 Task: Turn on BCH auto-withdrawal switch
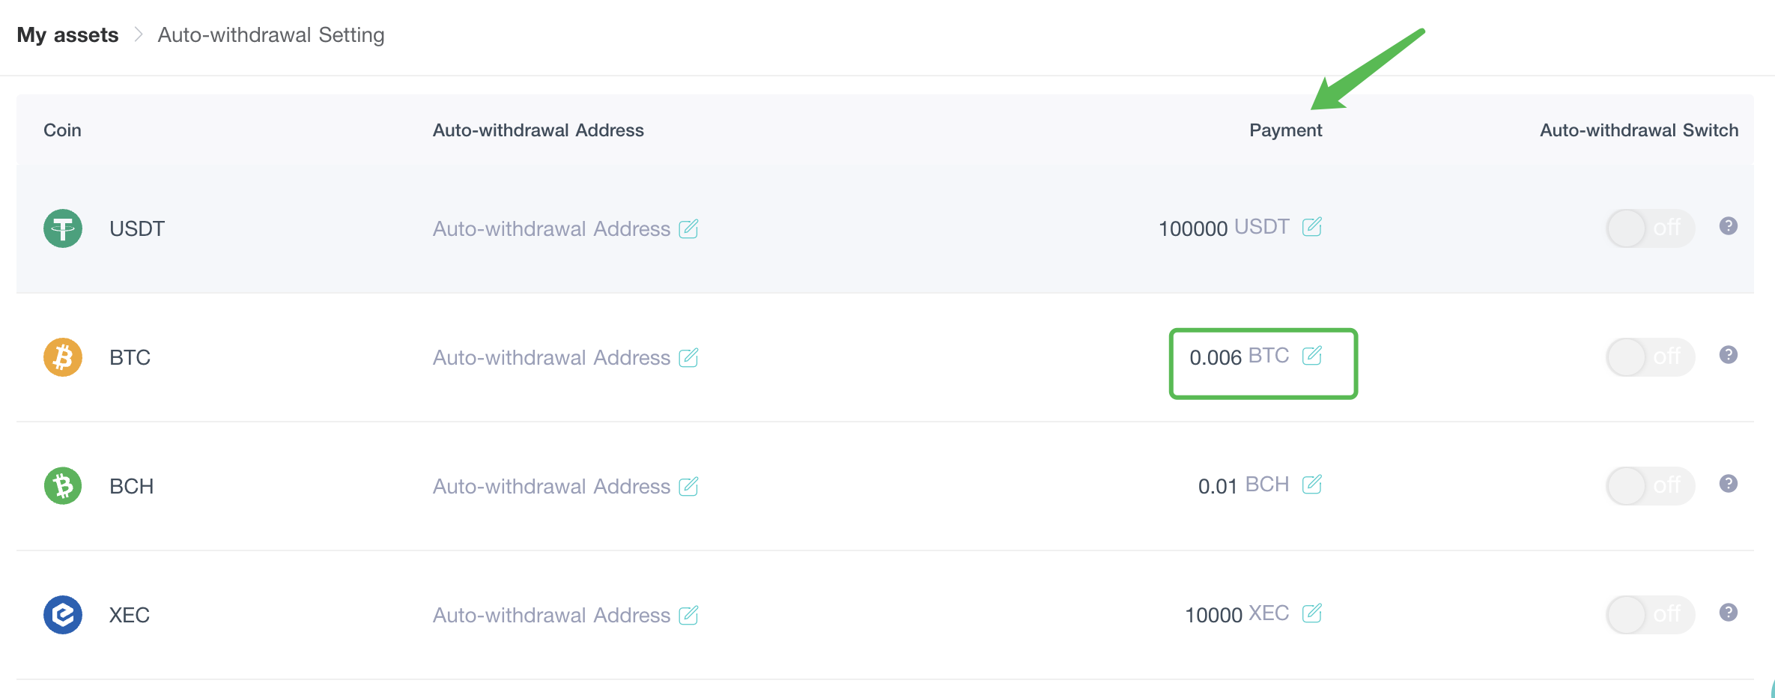(1650, 485)
